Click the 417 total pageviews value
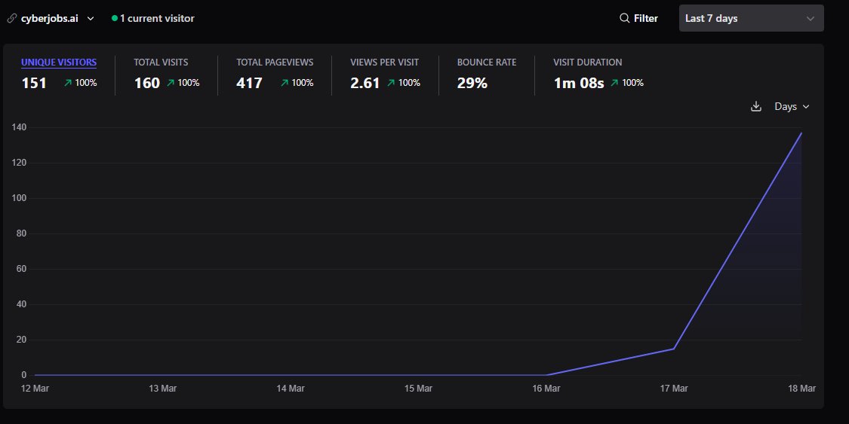 [x=249, y=83]
